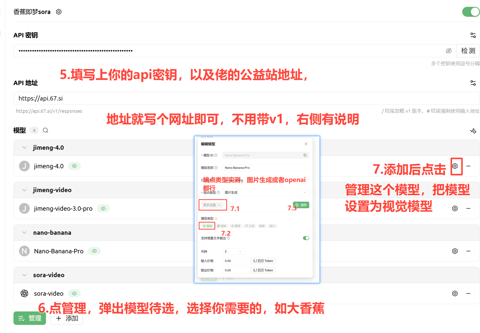Click the 检测 button
This screenshot has height=333, width=480.
[x=468, y=51]
